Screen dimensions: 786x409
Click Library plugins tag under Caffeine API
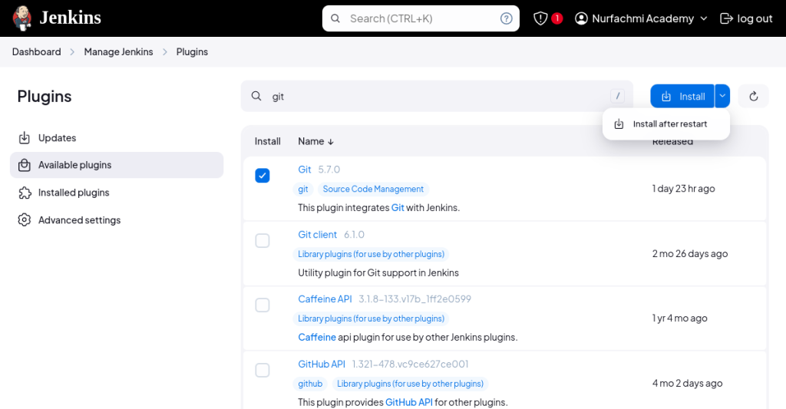coord(371,318)
